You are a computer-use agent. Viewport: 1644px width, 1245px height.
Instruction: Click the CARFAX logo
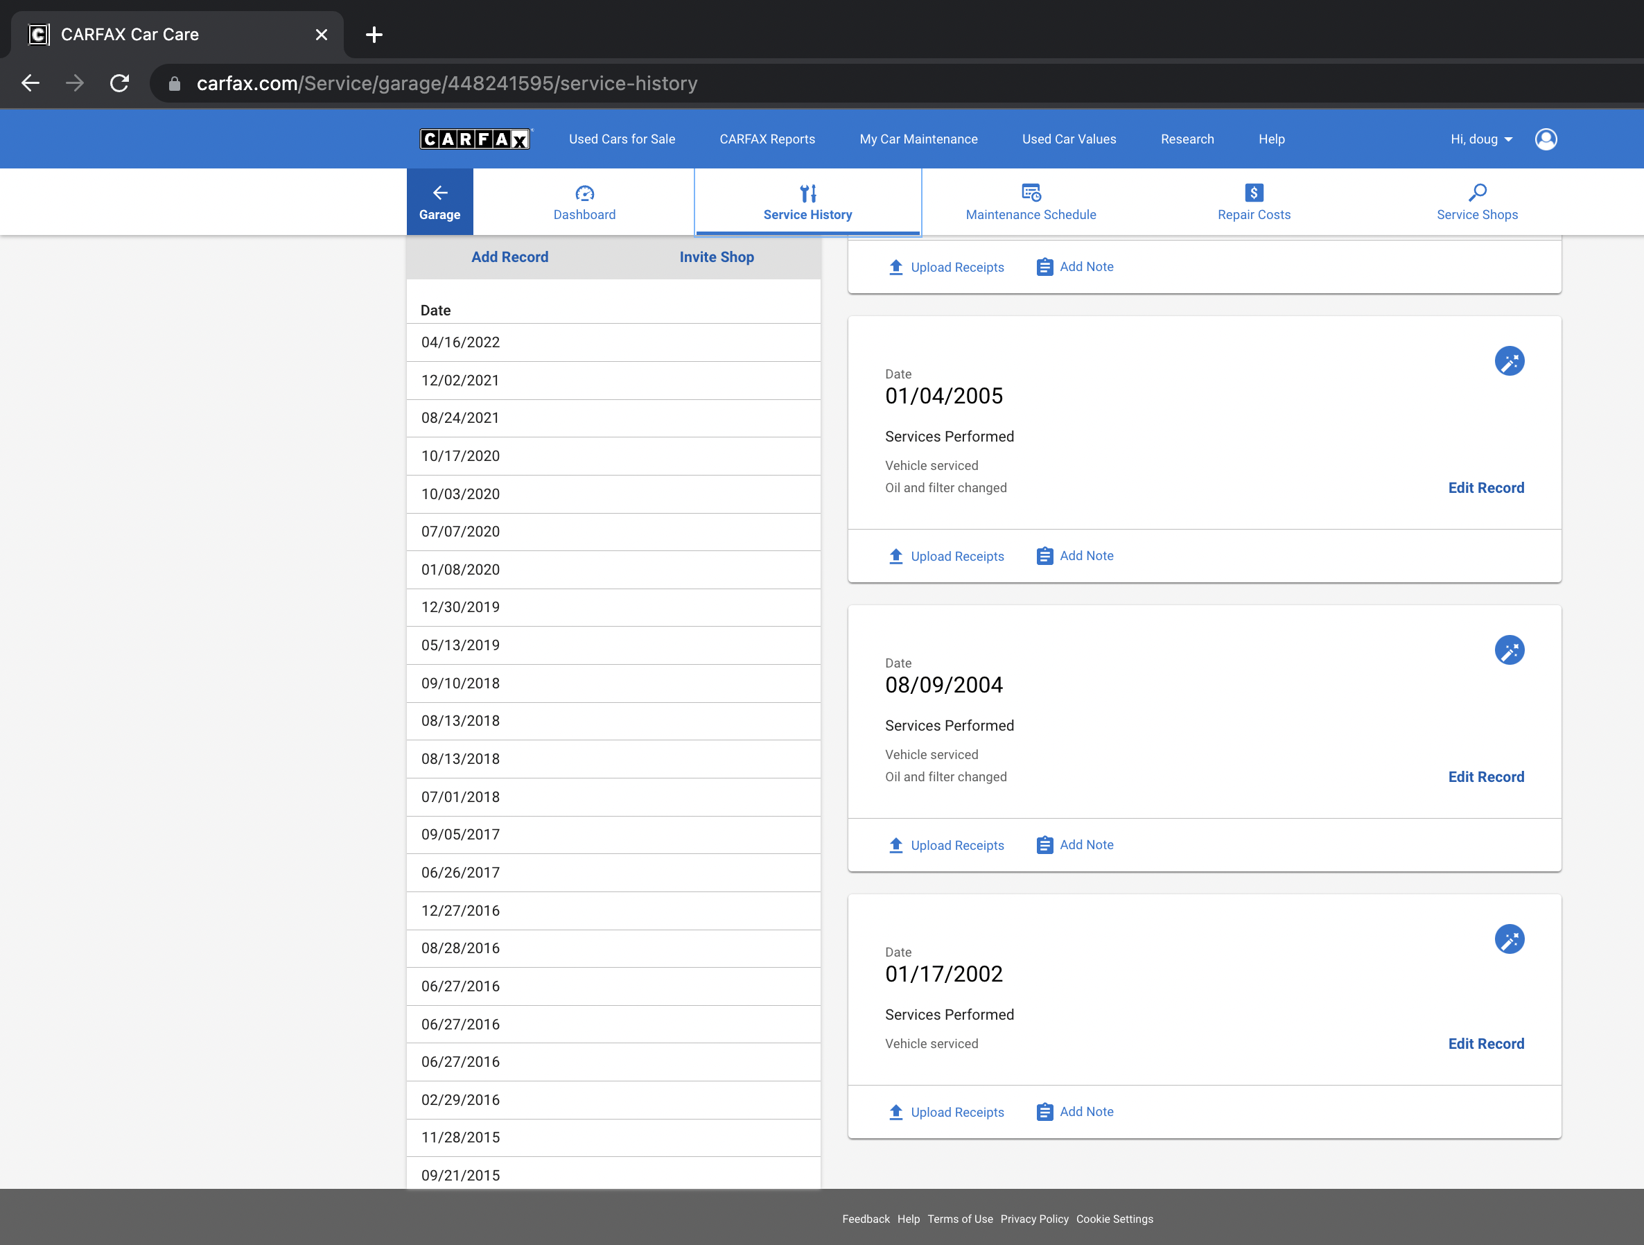[475, 139]
